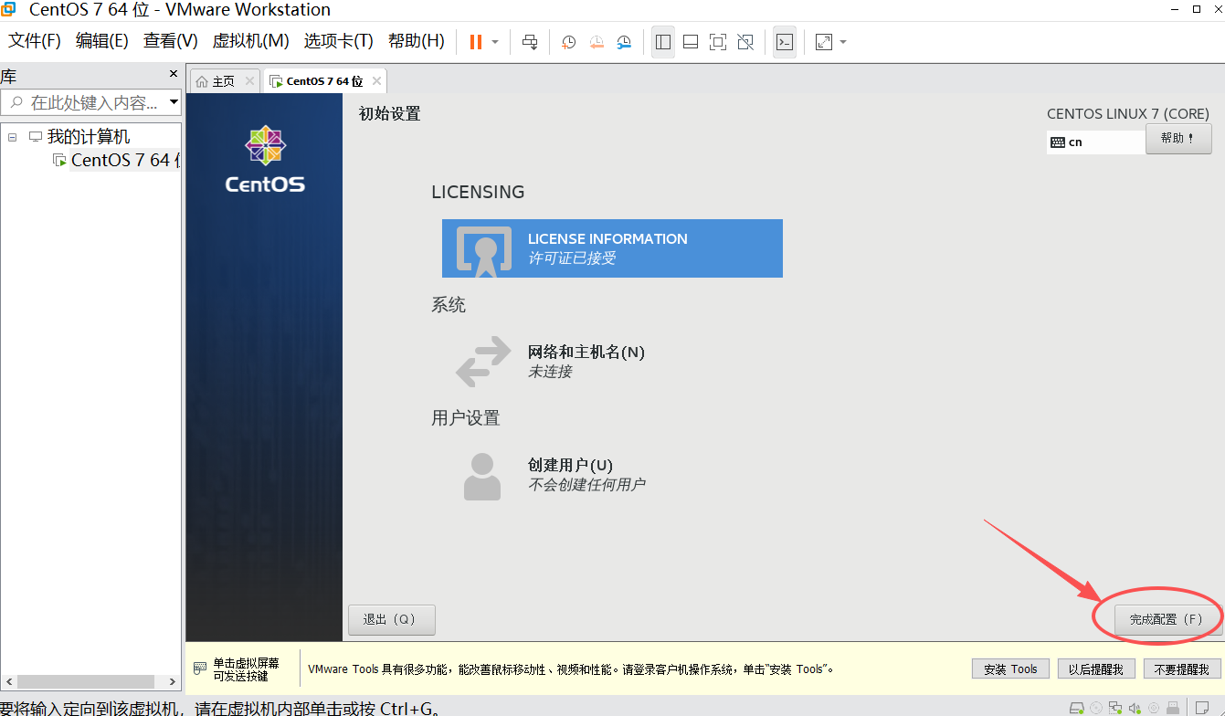Click the revert to snapshot icon
Viewport: 1225px width, 716px height.
coord(596,42)
